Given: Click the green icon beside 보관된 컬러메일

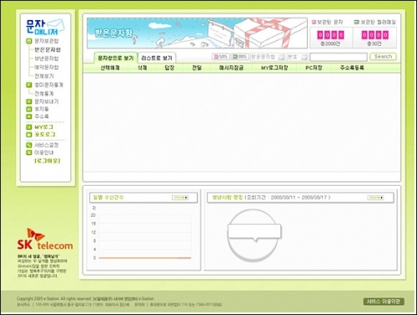Looking at the screenshot, I should pos(357,22).
